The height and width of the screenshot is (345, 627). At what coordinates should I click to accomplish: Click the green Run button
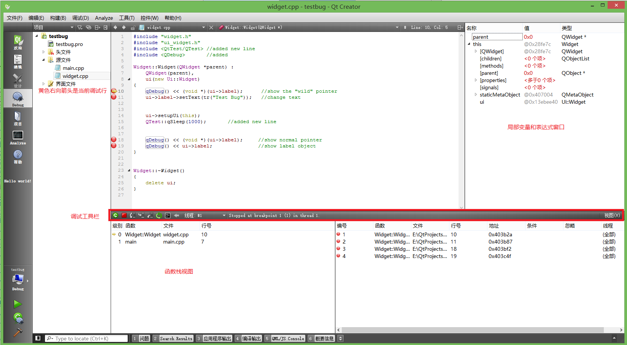pyautogui.click(x=17, y=304)
